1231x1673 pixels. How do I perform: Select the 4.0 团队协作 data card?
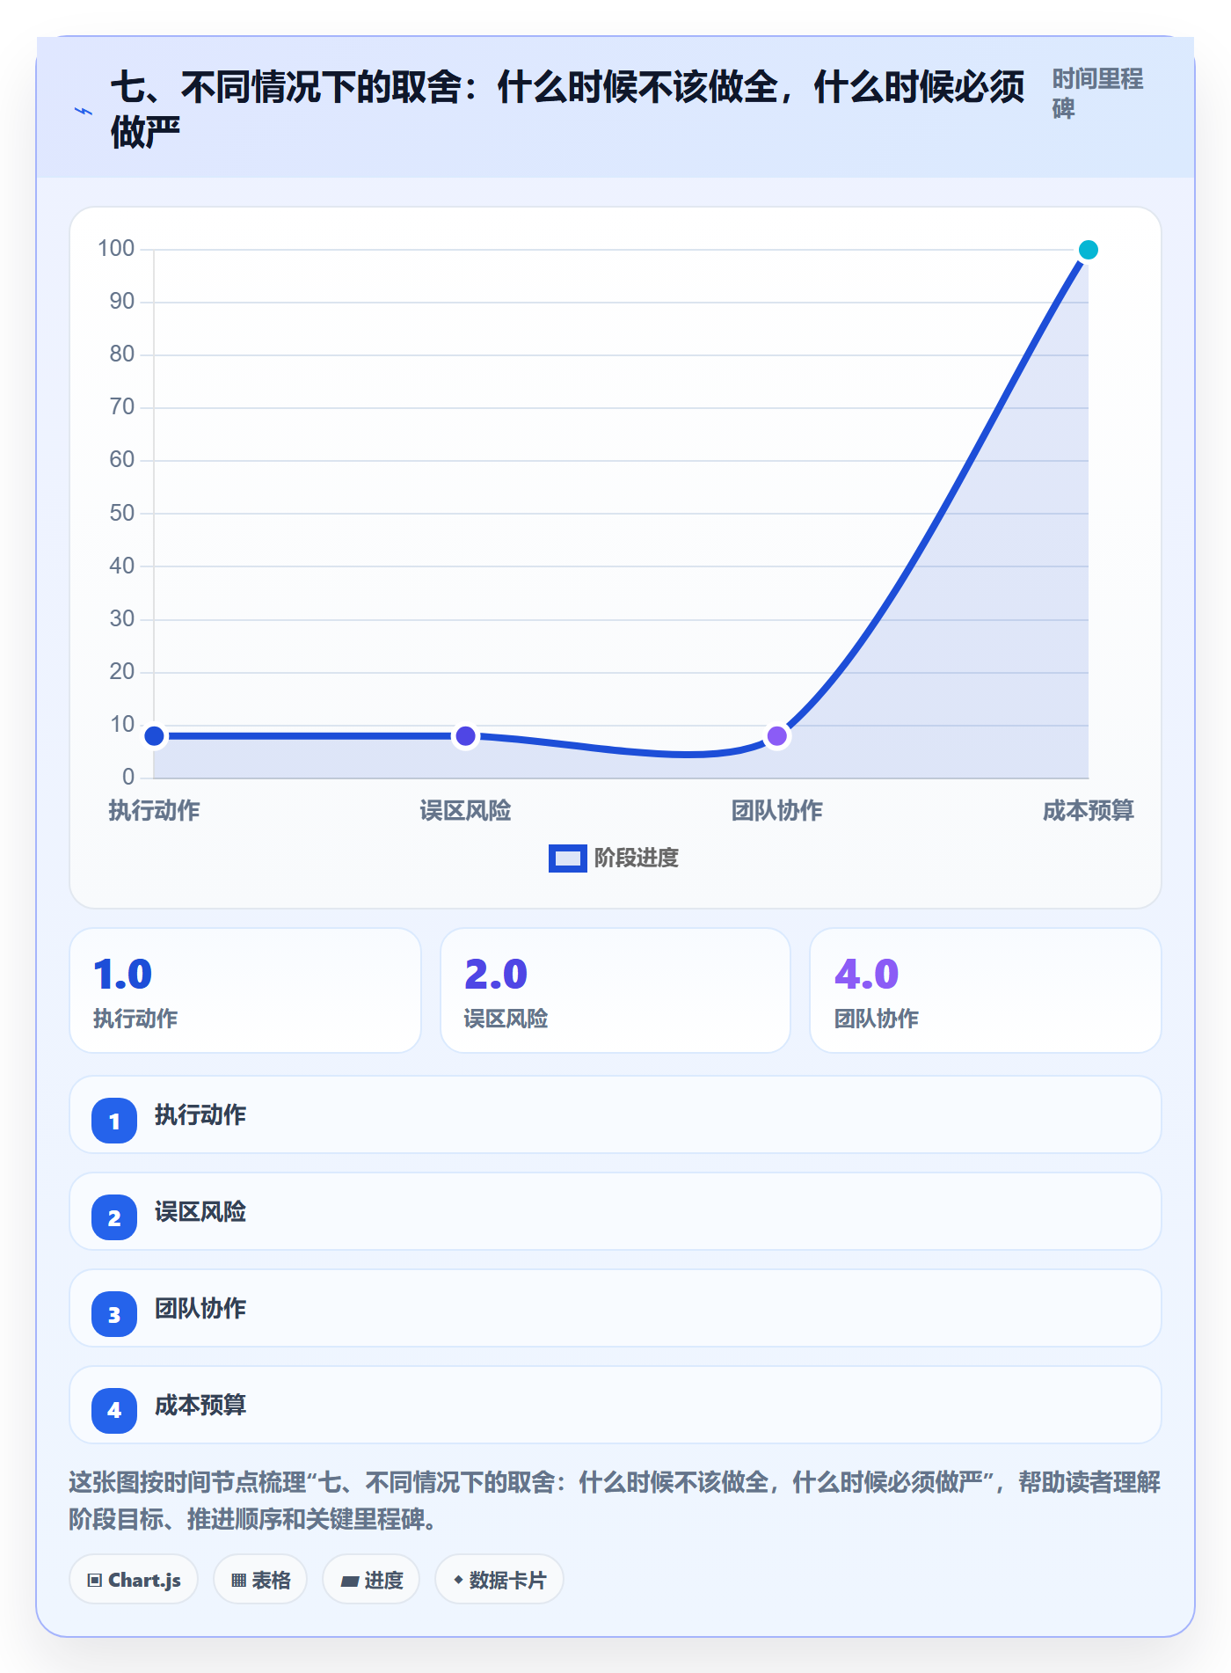point(986,990)
